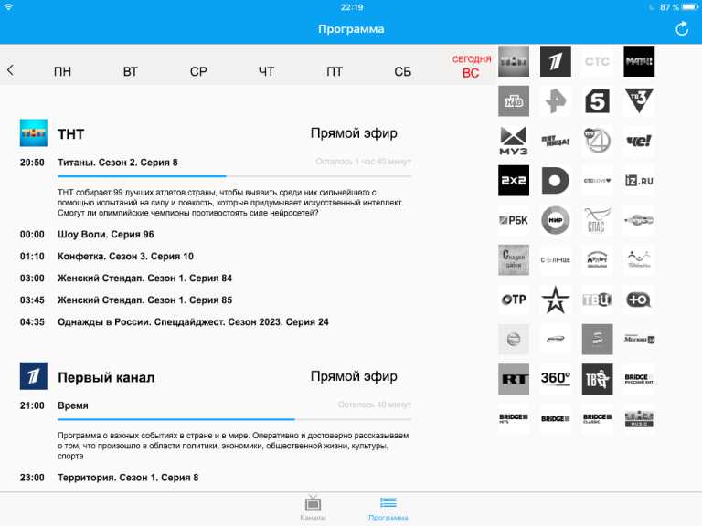Select 'Шоу Воли. Серия 96' at 00:00
The image size is (702, 526).
pyautogui.click(x=106, y=235)
